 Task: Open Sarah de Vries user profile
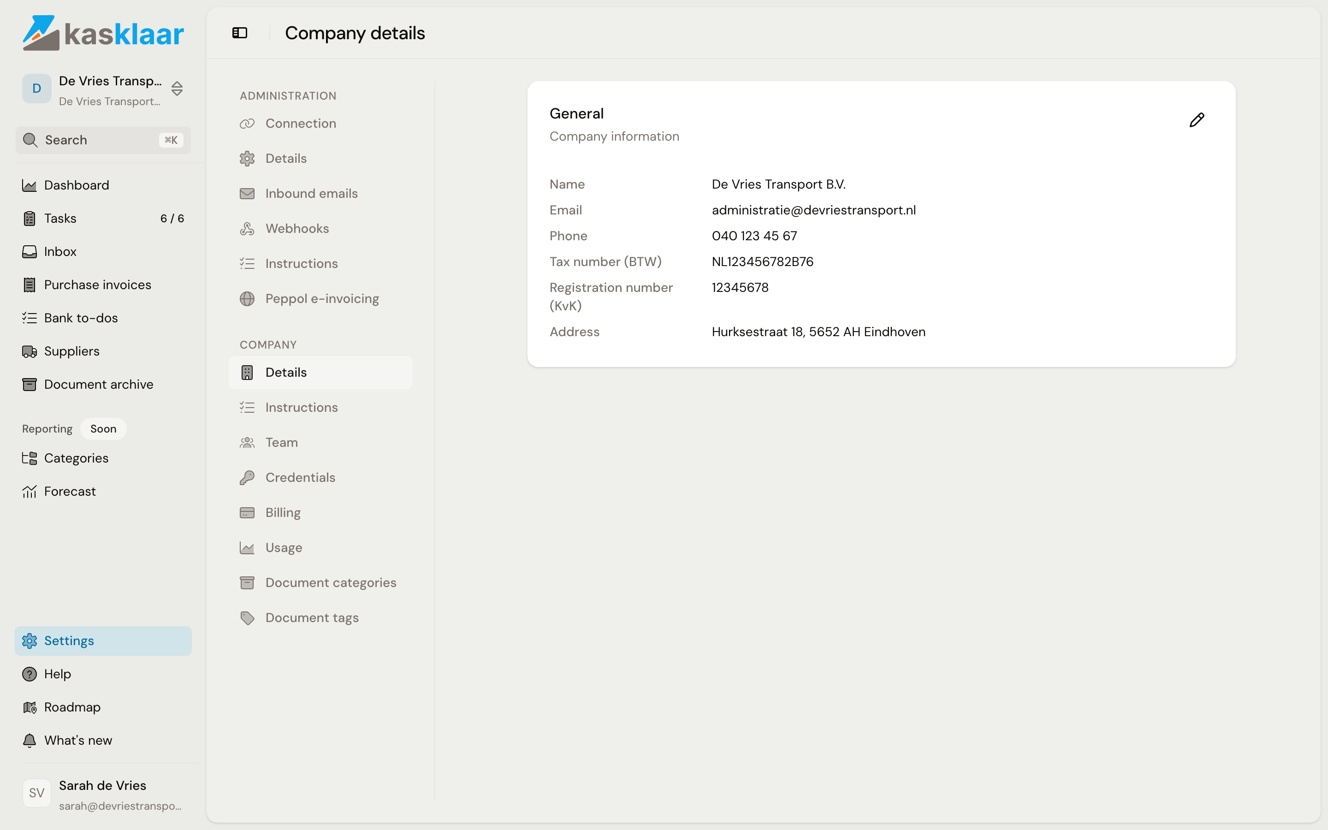point(103,794)
